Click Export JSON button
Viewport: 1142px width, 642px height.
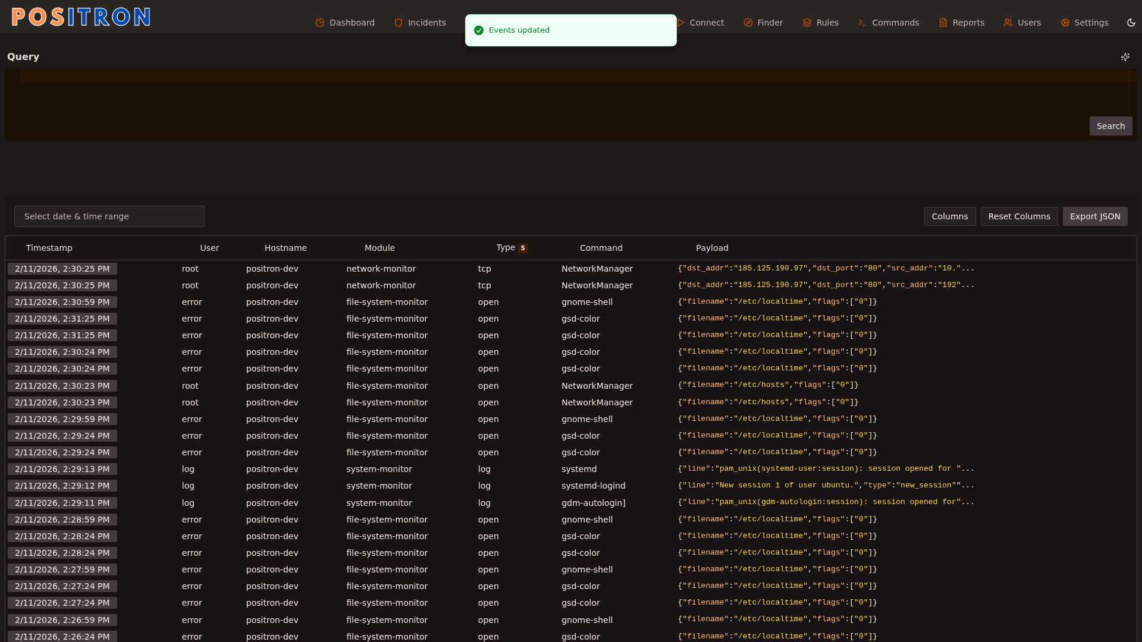coord(1095,216)
